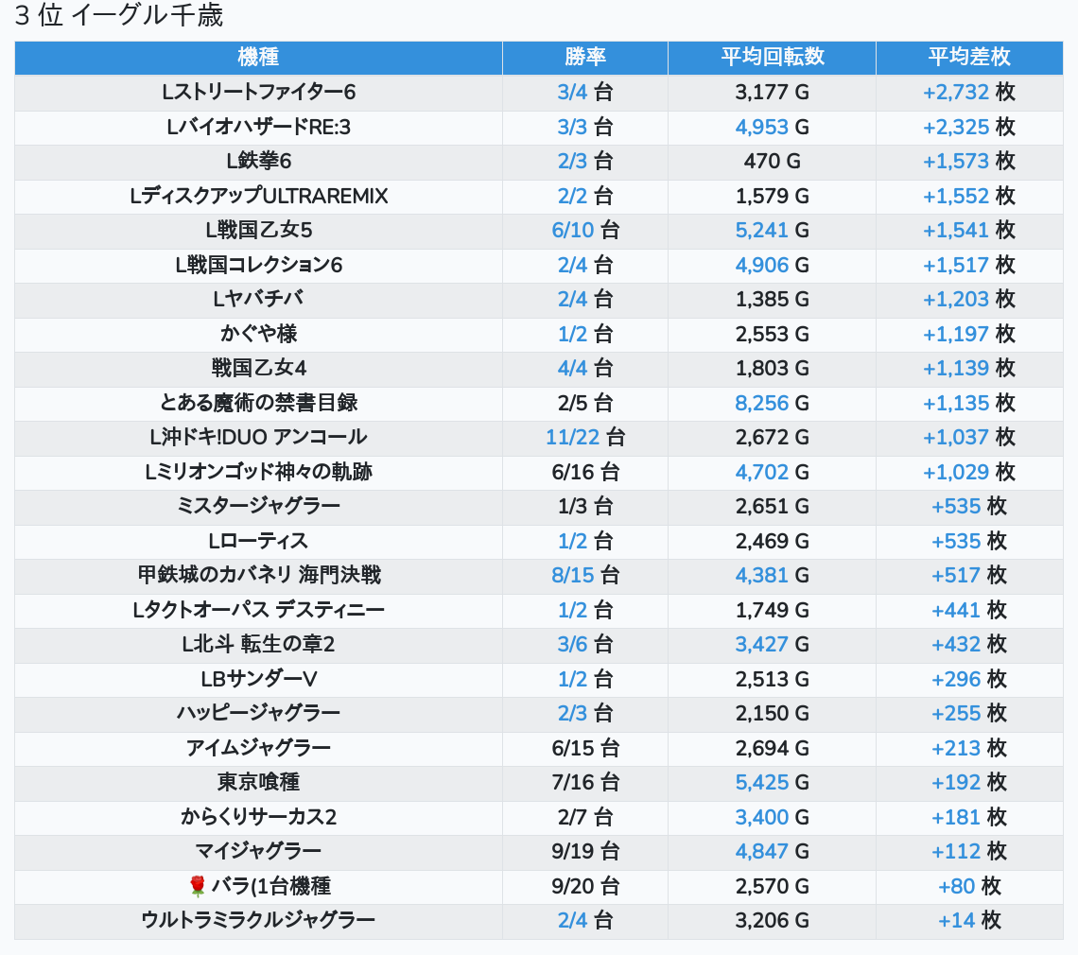Select the win rate 9/20 台
Image resolution: width=1078 pixels, height=955 pixels.
[x=585, y=887]
